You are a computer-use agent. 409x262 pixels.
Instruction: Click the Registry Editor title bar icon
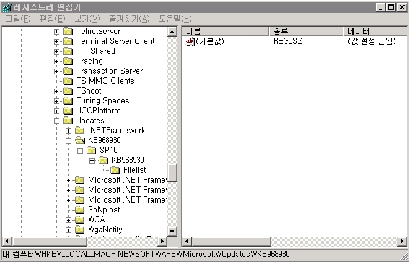7,7
